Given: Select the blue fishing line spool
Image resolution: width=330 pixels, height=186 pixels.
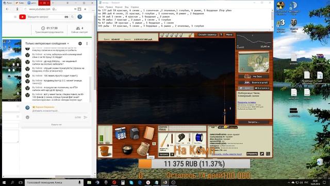Looking at the screenshot, I should (199, 138).
